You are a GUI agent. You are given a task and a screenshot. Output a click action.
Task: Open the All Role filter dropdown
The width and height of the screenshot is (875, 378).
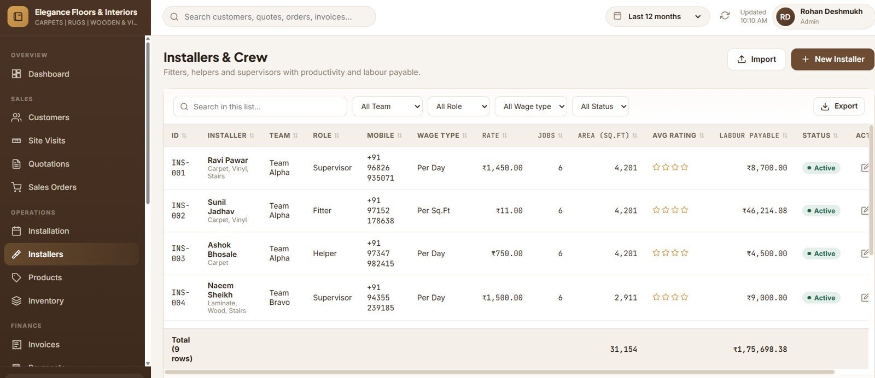[458, 107]
